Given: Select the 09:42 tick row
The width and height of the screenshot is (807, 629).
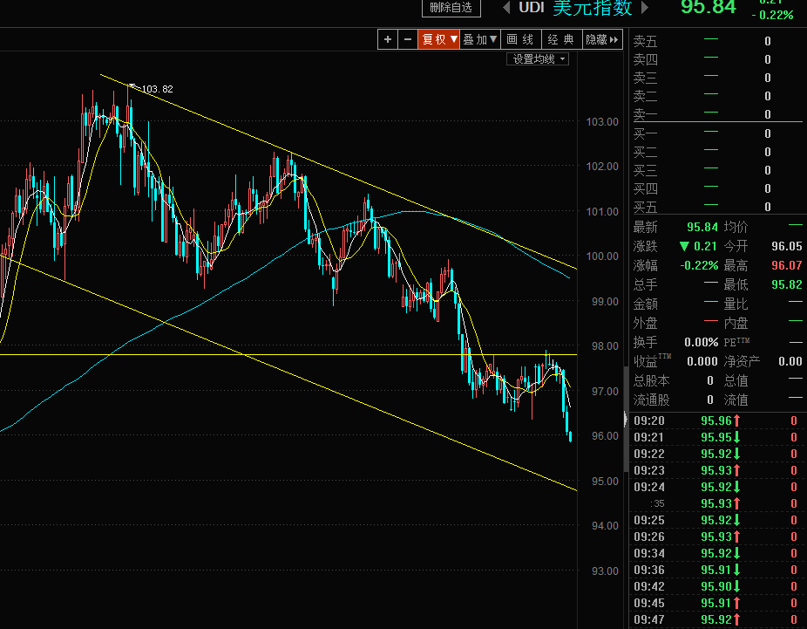Looking at the screenshot, I should click(x=715, y=586).
